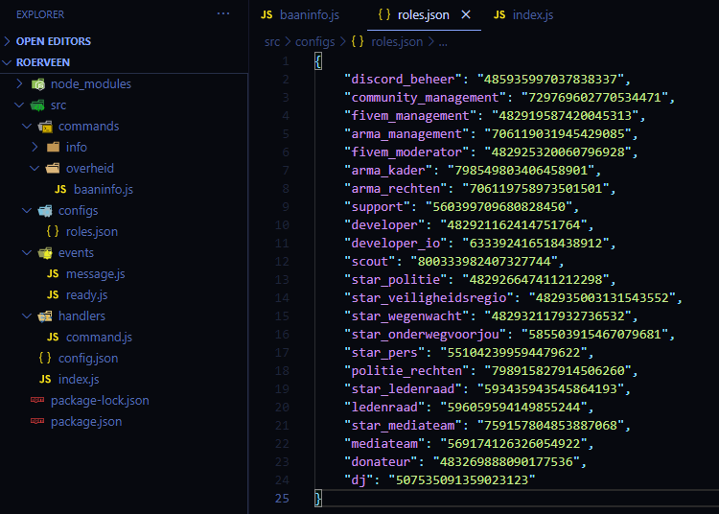This screenshot has width=719, height=514.
Task: Click the node_modules folder icon
Action: click(38, 84)
